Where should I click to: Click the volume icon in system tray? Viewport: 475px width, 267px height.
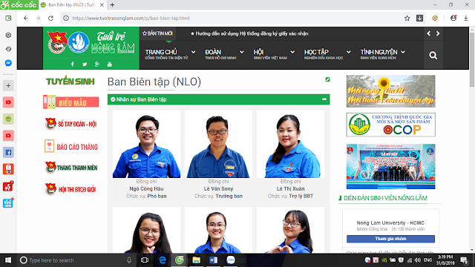417,260
